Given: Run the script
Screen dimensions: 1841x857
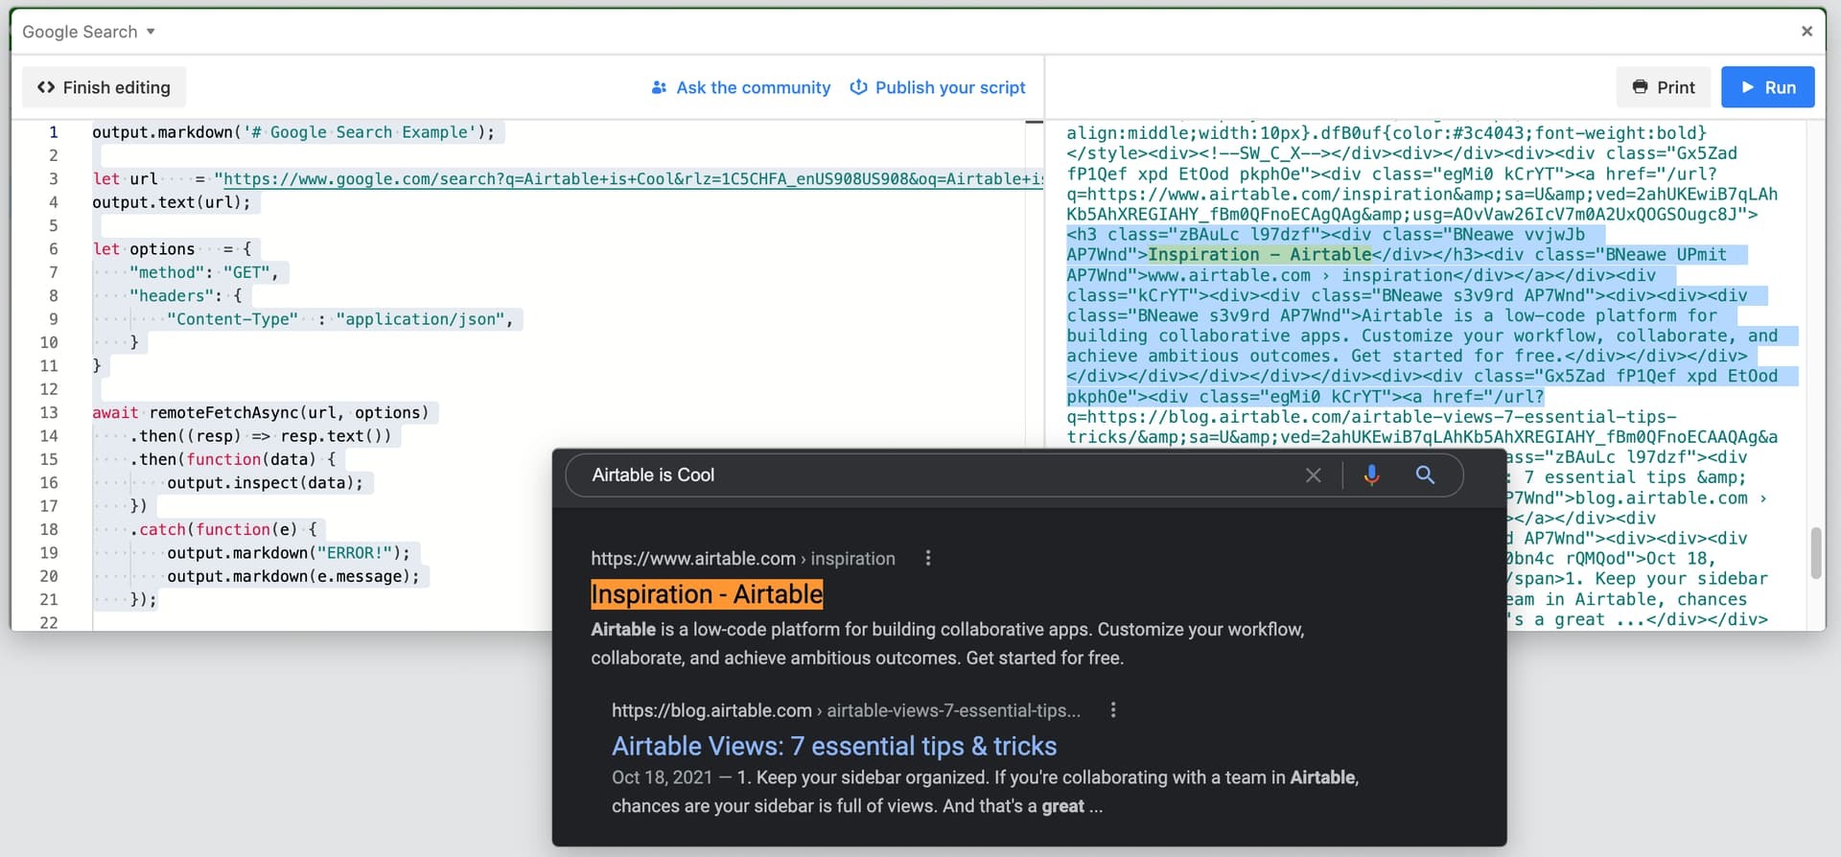Looking at the screenshot, I should point(1768,87).
